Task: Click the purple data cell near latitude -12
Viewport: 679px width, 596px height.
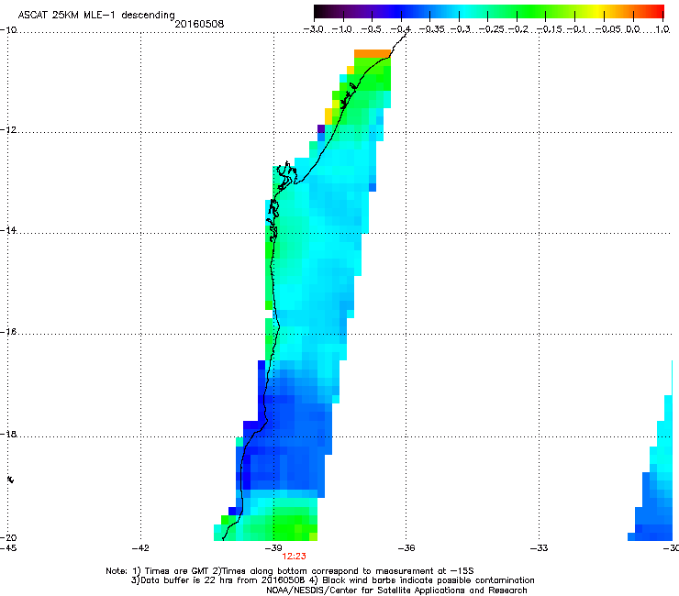Action: coord(321,128)
